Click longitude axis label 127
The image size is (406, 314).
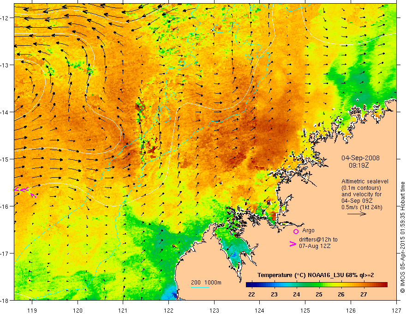pos(396,310)
